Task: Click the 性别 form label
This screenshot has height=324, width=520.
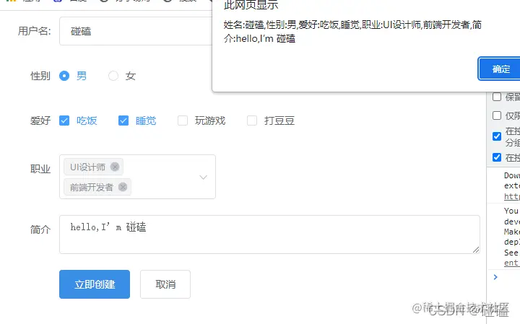Action: 40,76
